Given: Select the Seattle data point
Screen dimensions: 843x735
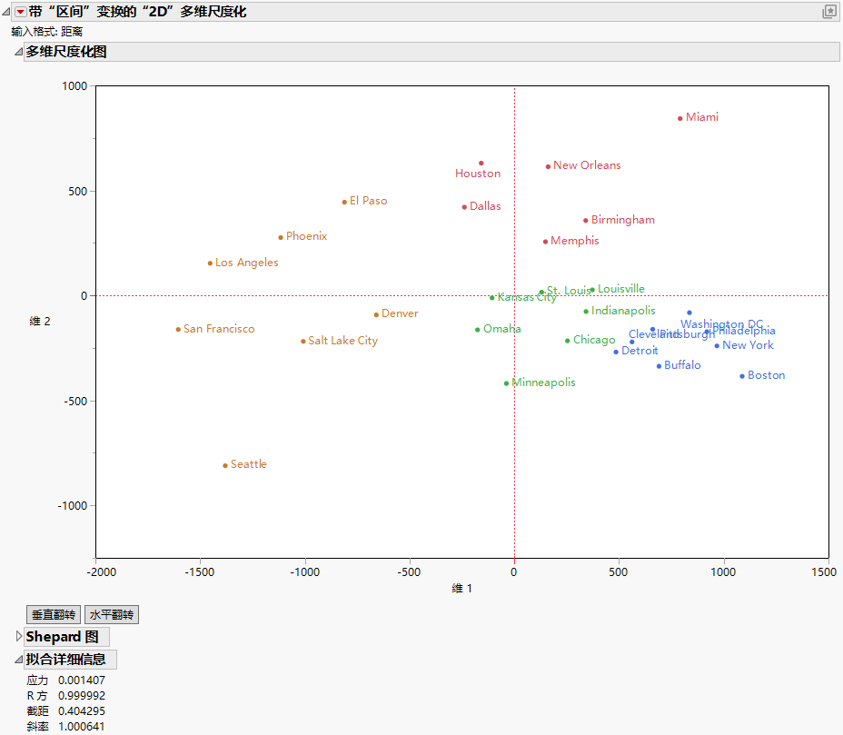Looking at the screenshot, I should 225,466.
